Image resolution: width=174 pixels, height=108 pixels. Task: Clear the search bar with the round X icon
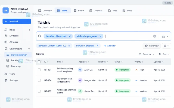tap(155, 36)
